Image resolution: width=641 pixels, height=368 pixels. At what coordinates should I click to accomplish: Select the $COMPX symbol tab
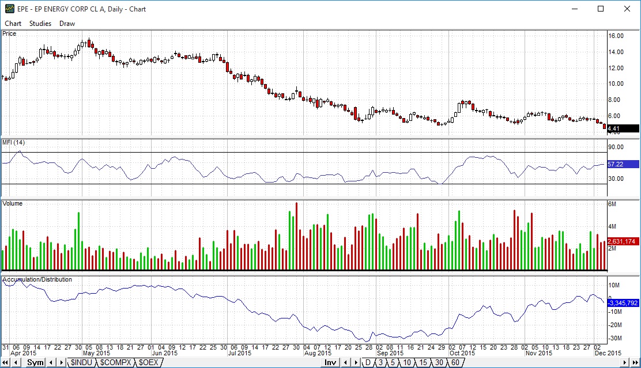[116, 363]
